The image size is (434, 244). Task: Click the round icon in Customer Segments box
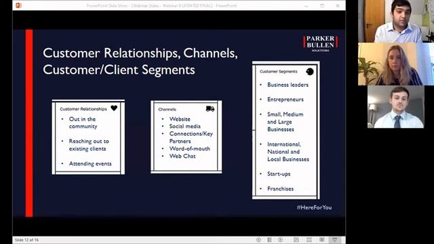(310, 72)
